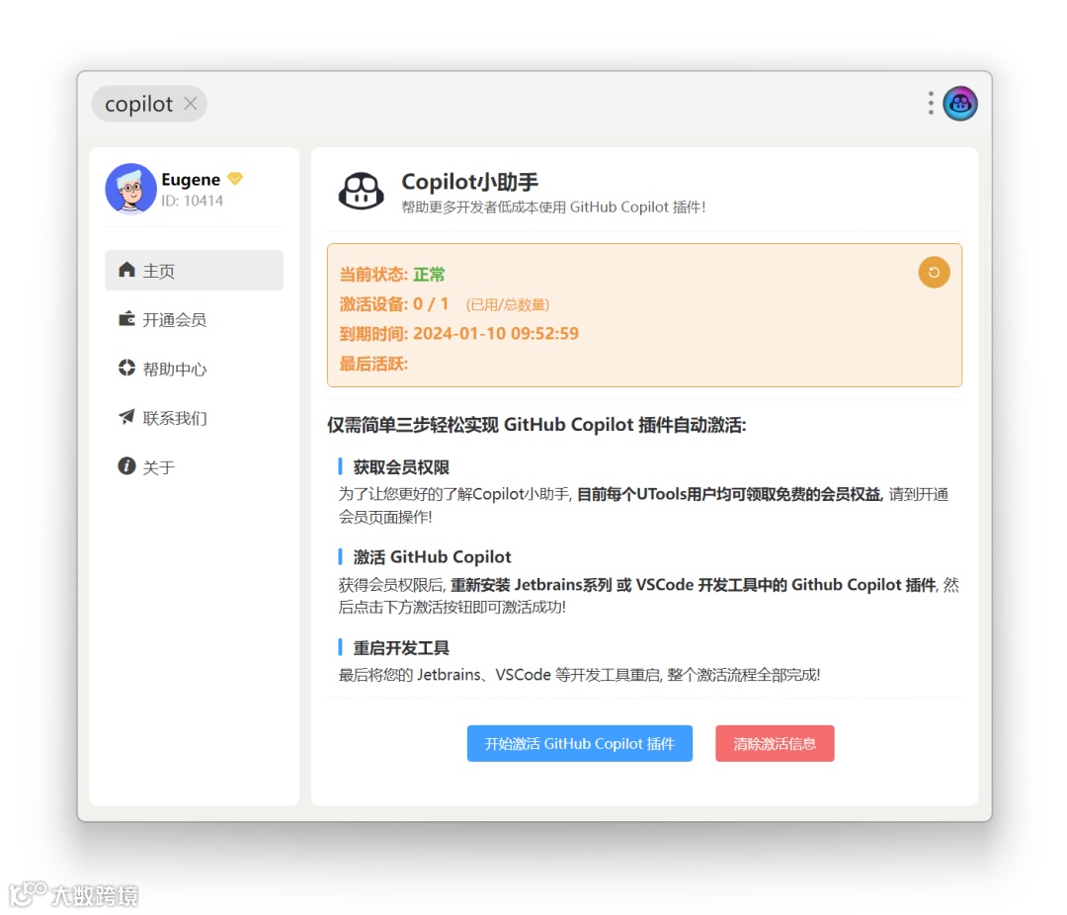This screenshot has width=1067, height=915.
Task: Click the 最后活跃 label
Action: point(373,364)
